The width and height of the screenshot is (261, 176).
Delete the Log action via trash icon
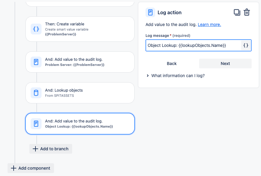(247, 12)
